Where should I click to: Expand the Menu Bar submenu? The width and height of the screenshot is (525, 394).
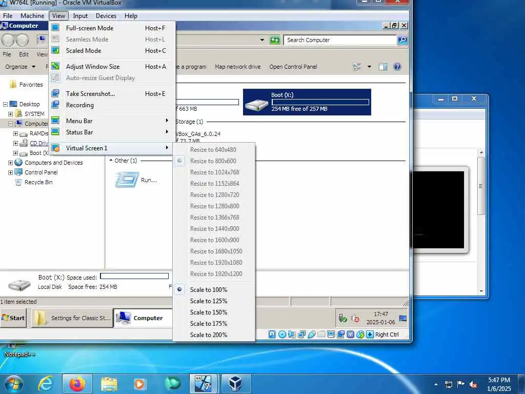(x=112, y=121)
